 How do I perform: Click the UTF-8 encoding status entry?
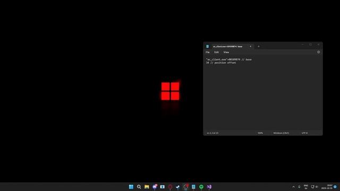304,133
